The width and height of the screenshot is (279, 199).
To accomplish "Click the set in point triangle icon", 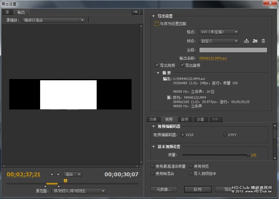I will tap(51, 174).
